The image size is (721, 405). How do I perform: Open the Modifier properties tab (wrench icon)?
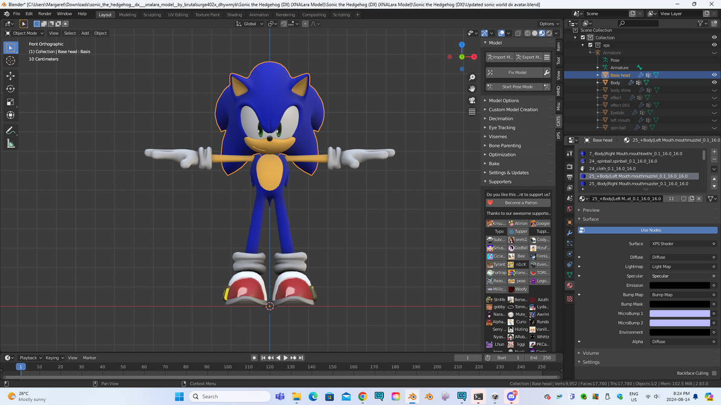pyautogui.click(x=569, y=232)
